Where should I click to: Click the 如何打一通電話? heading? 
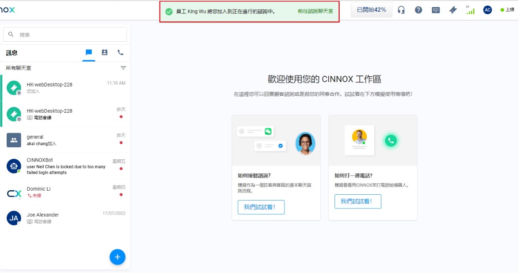pyautogui.click(x=354, y=176)
